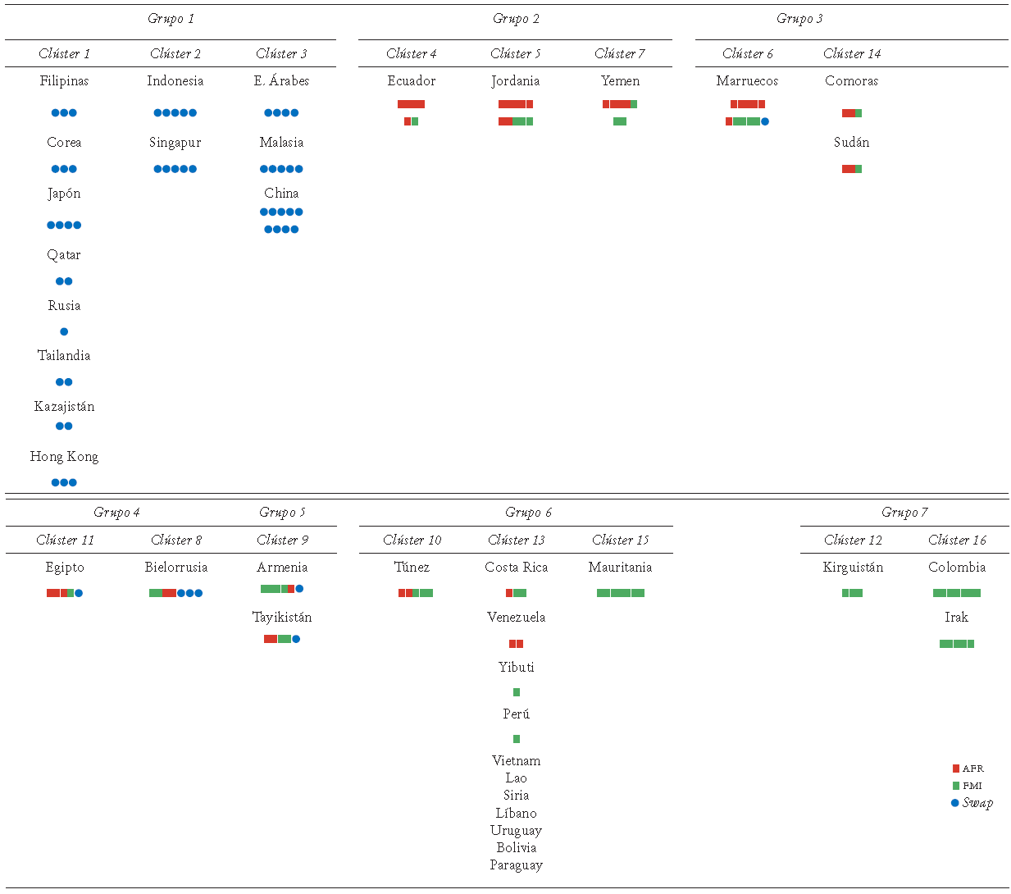
Task: Click the green bar under Kirguistán
Action: (852, 593)
